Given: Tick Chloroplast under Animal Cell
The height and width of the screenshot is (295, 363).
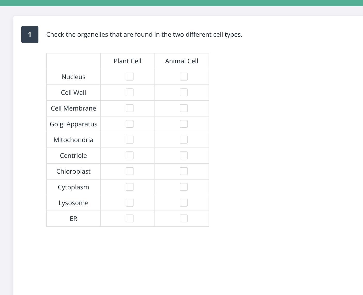Looking at the screenshot, I should (184, 171).
